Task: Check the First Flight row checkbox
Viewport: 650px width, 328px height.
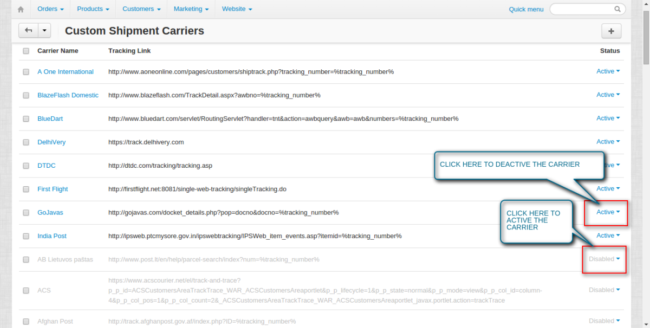Action: 26,189
